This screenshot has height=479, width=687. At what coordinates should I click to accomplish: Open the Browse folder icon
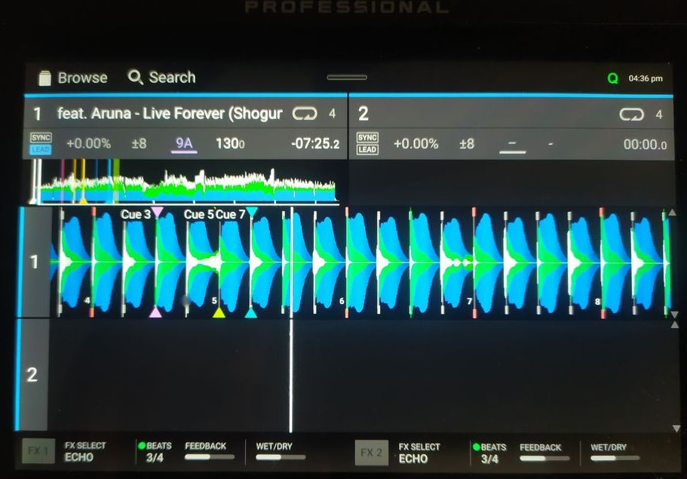pos(44,78)
